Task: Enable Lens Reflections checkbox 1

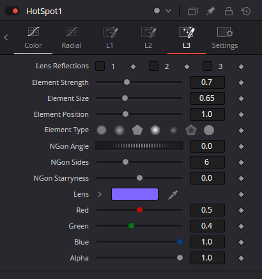Action: [x=100, y=66]
